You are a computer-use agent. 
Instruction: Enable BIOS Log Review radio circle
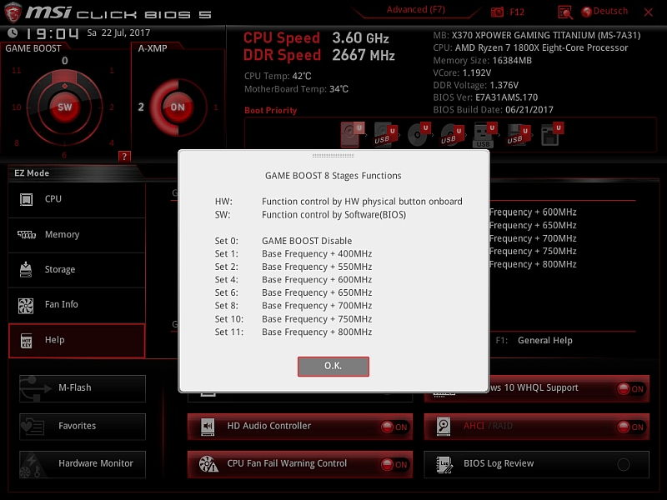click(624, 464)
